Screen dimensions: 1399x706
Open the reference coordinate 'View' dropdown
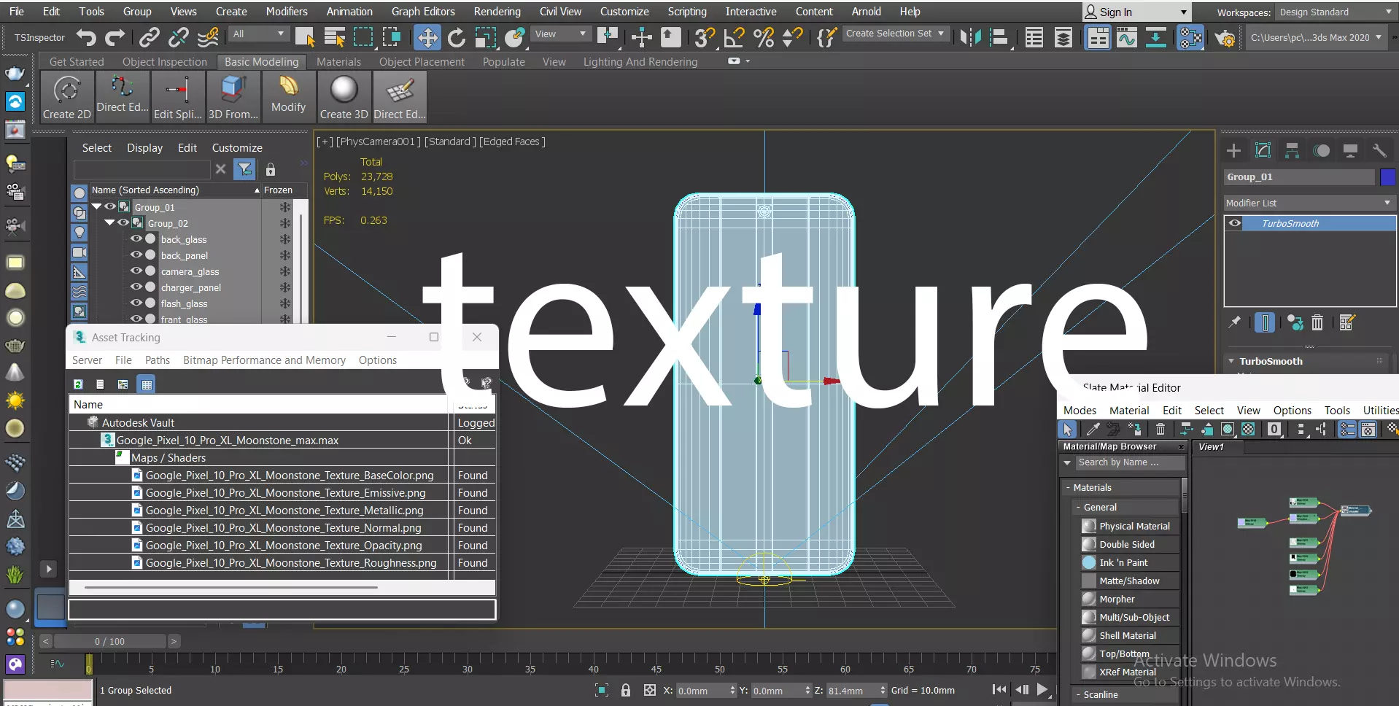(560, 34)
